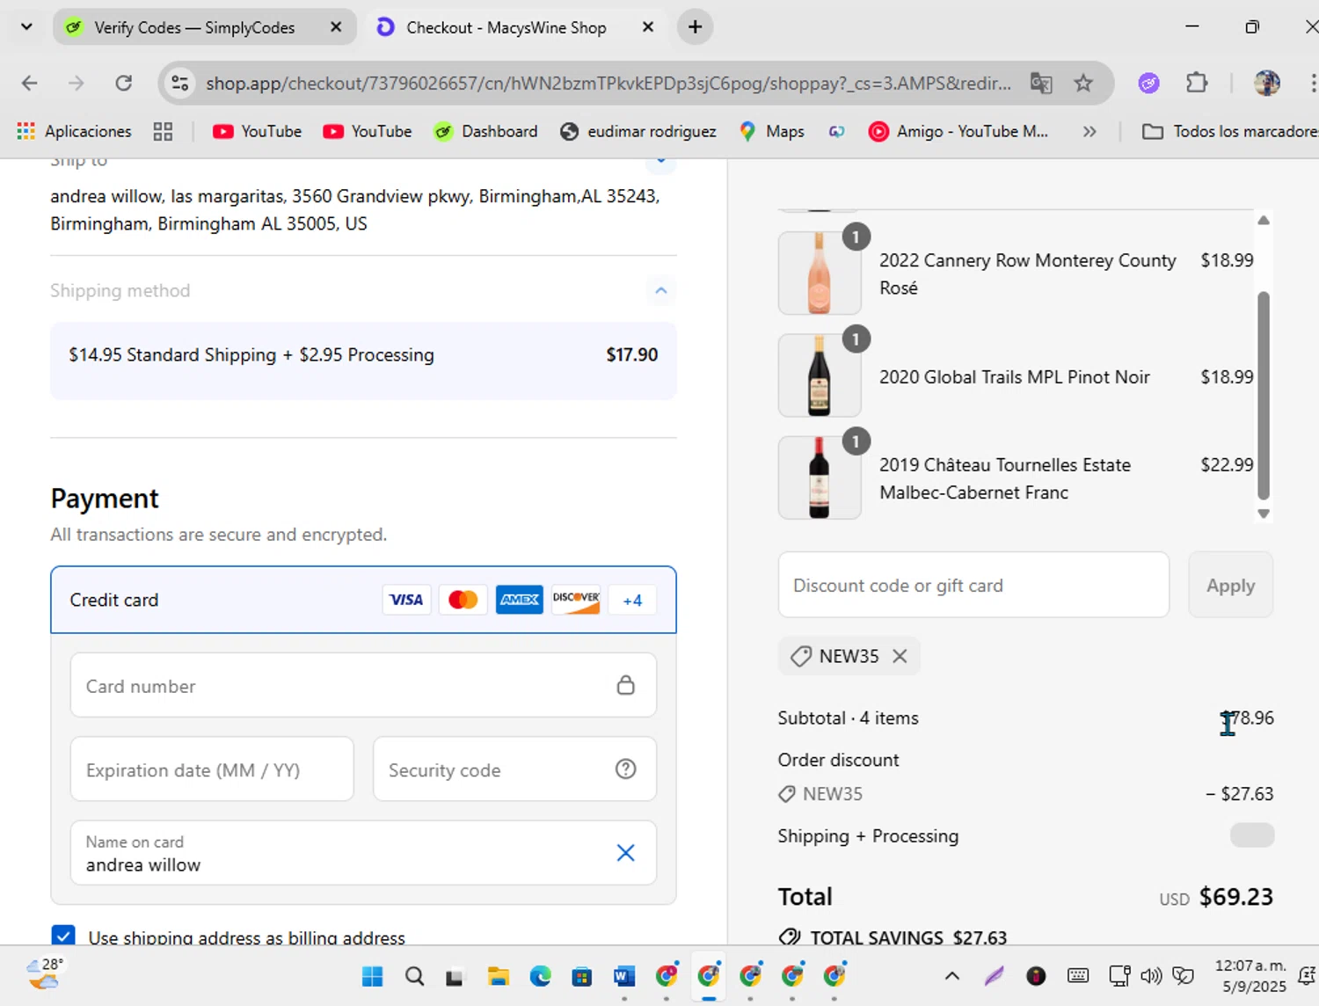Switch to Checkout - MacysWine Shop tab
1319x1006 pixels.
tap(506, 27)
